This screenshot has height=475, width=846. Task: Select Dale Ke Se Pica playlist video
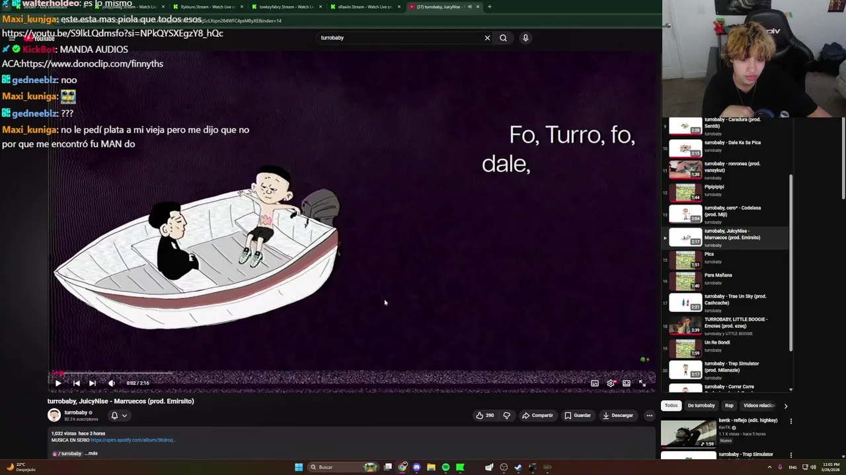727,147
